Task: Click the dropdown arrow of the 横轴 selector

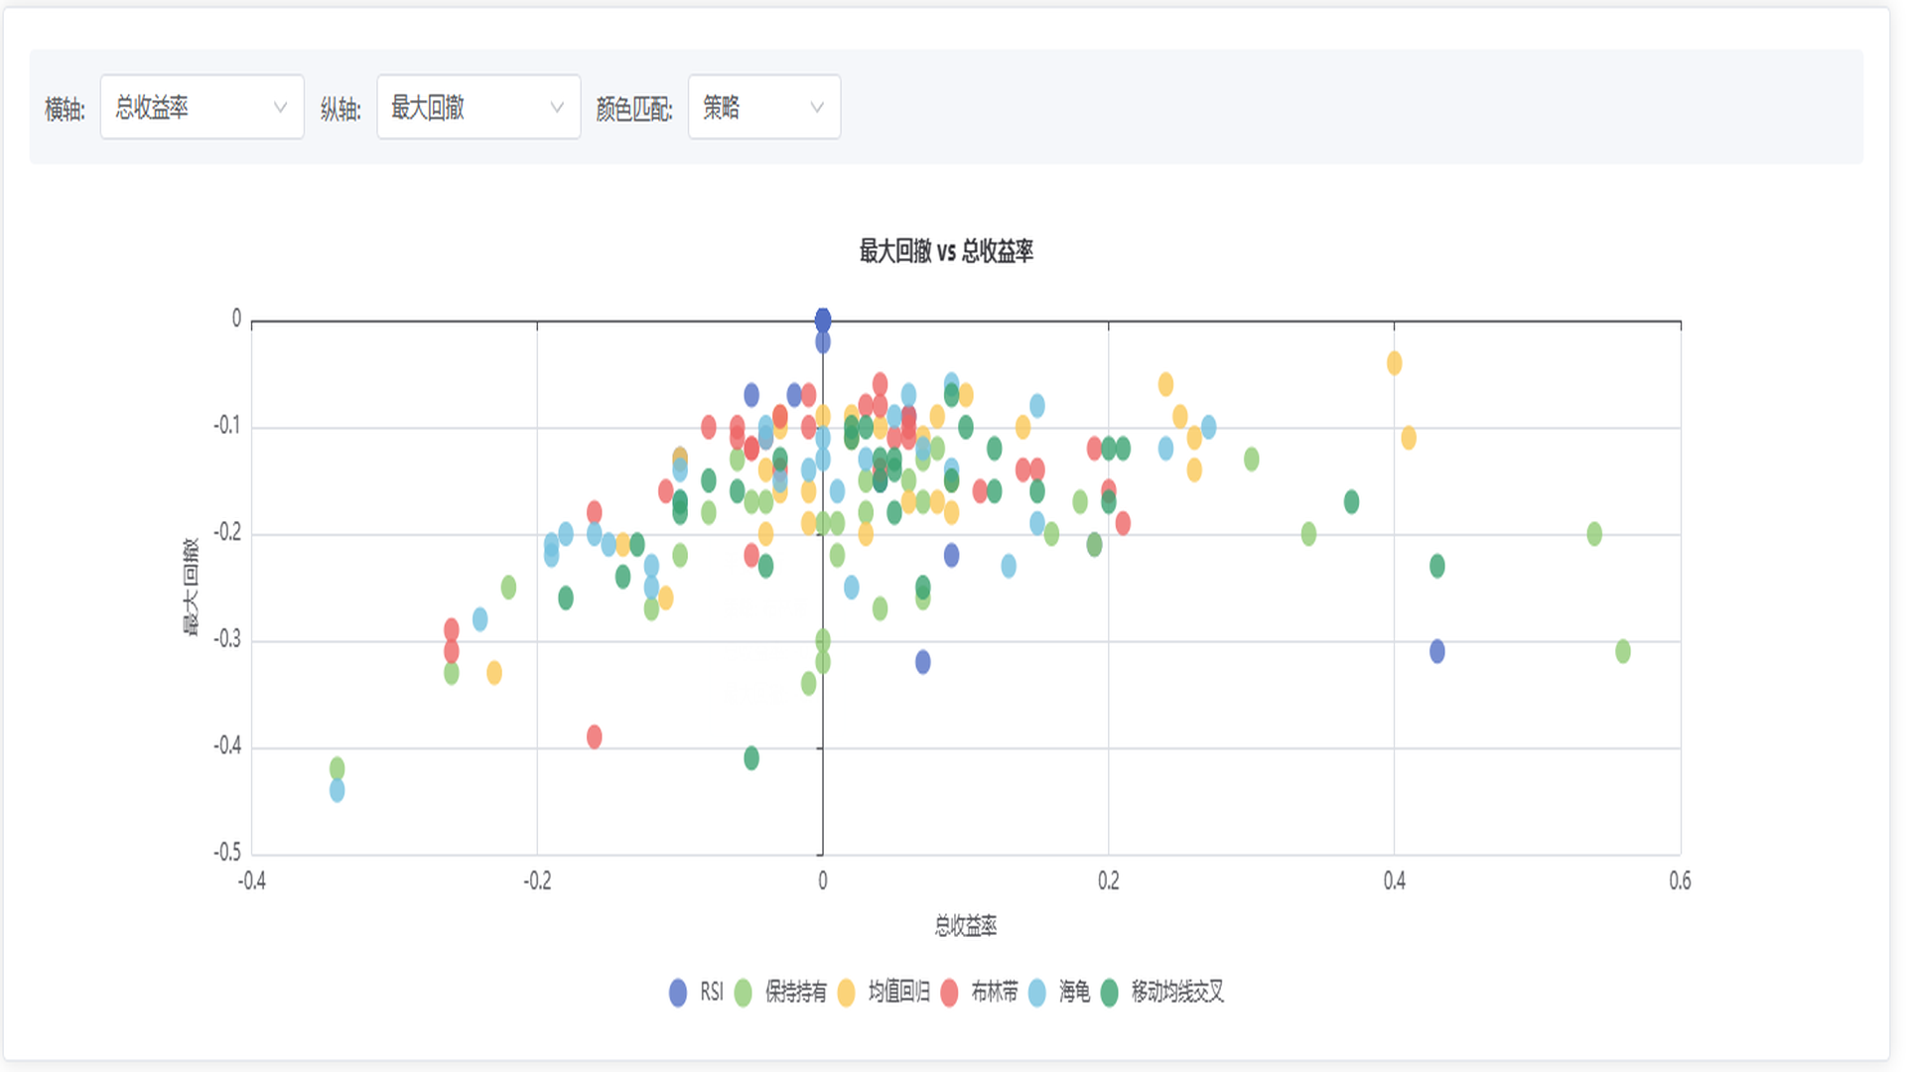Action: click(x=283, y=107)
